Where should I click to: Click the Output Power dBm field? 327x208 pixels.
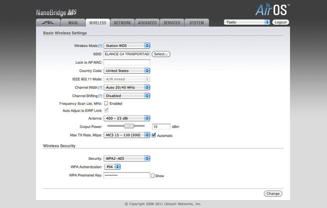pyautogui.click(x=161, y=127)
